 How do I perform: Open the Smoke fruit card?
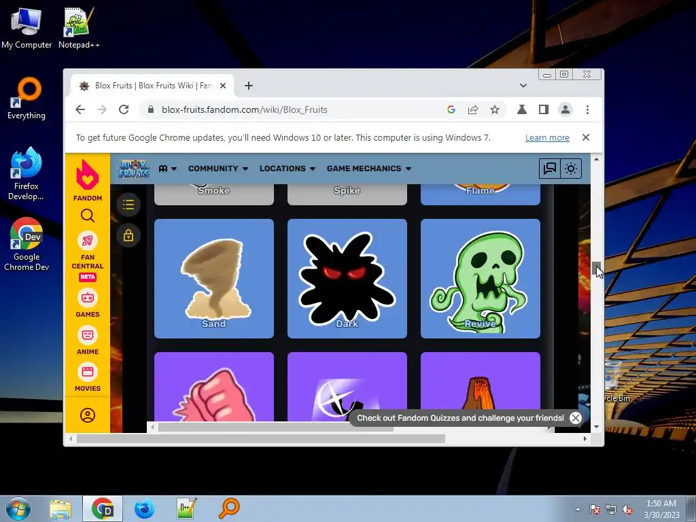[214, 194]
